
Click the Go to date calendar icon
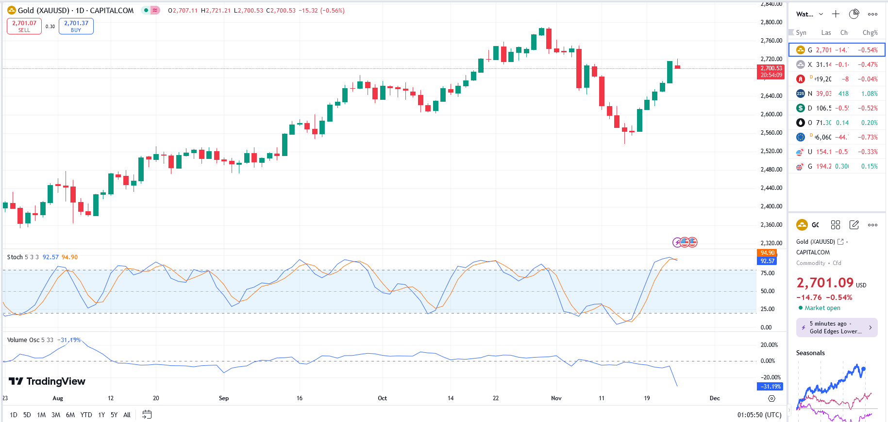pos(147,414)
